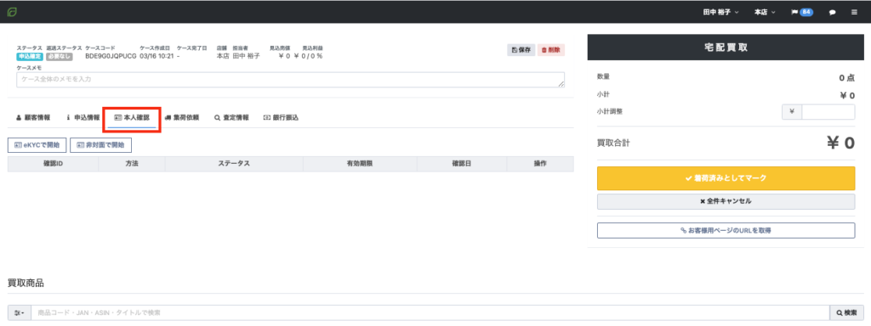This screenshot has height=326, width=871.
Task: Click the eKYCで開始 button
Action: [37, 144]
